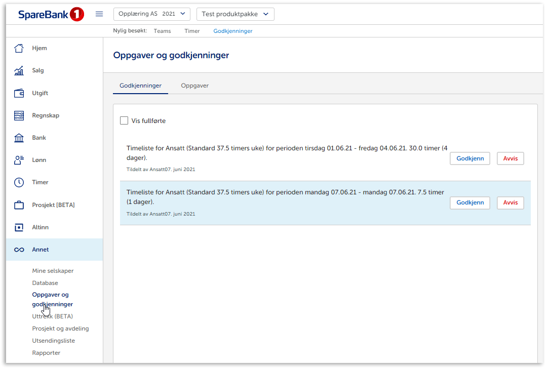The image size is (549, 369).
Task: Click the Hjem house icon
Action: pyautogui.click(x=19, y=49)
